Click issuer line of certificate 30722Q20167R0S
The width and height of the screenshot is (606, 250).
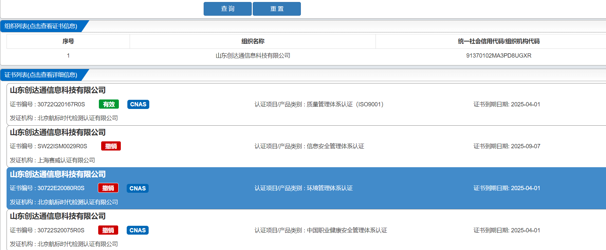[64, 118]
